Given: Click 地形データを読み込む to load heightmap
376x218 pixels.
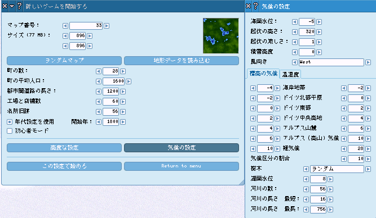Looking at the screenshot, I should pyautogui.click(x=182, y=61).
